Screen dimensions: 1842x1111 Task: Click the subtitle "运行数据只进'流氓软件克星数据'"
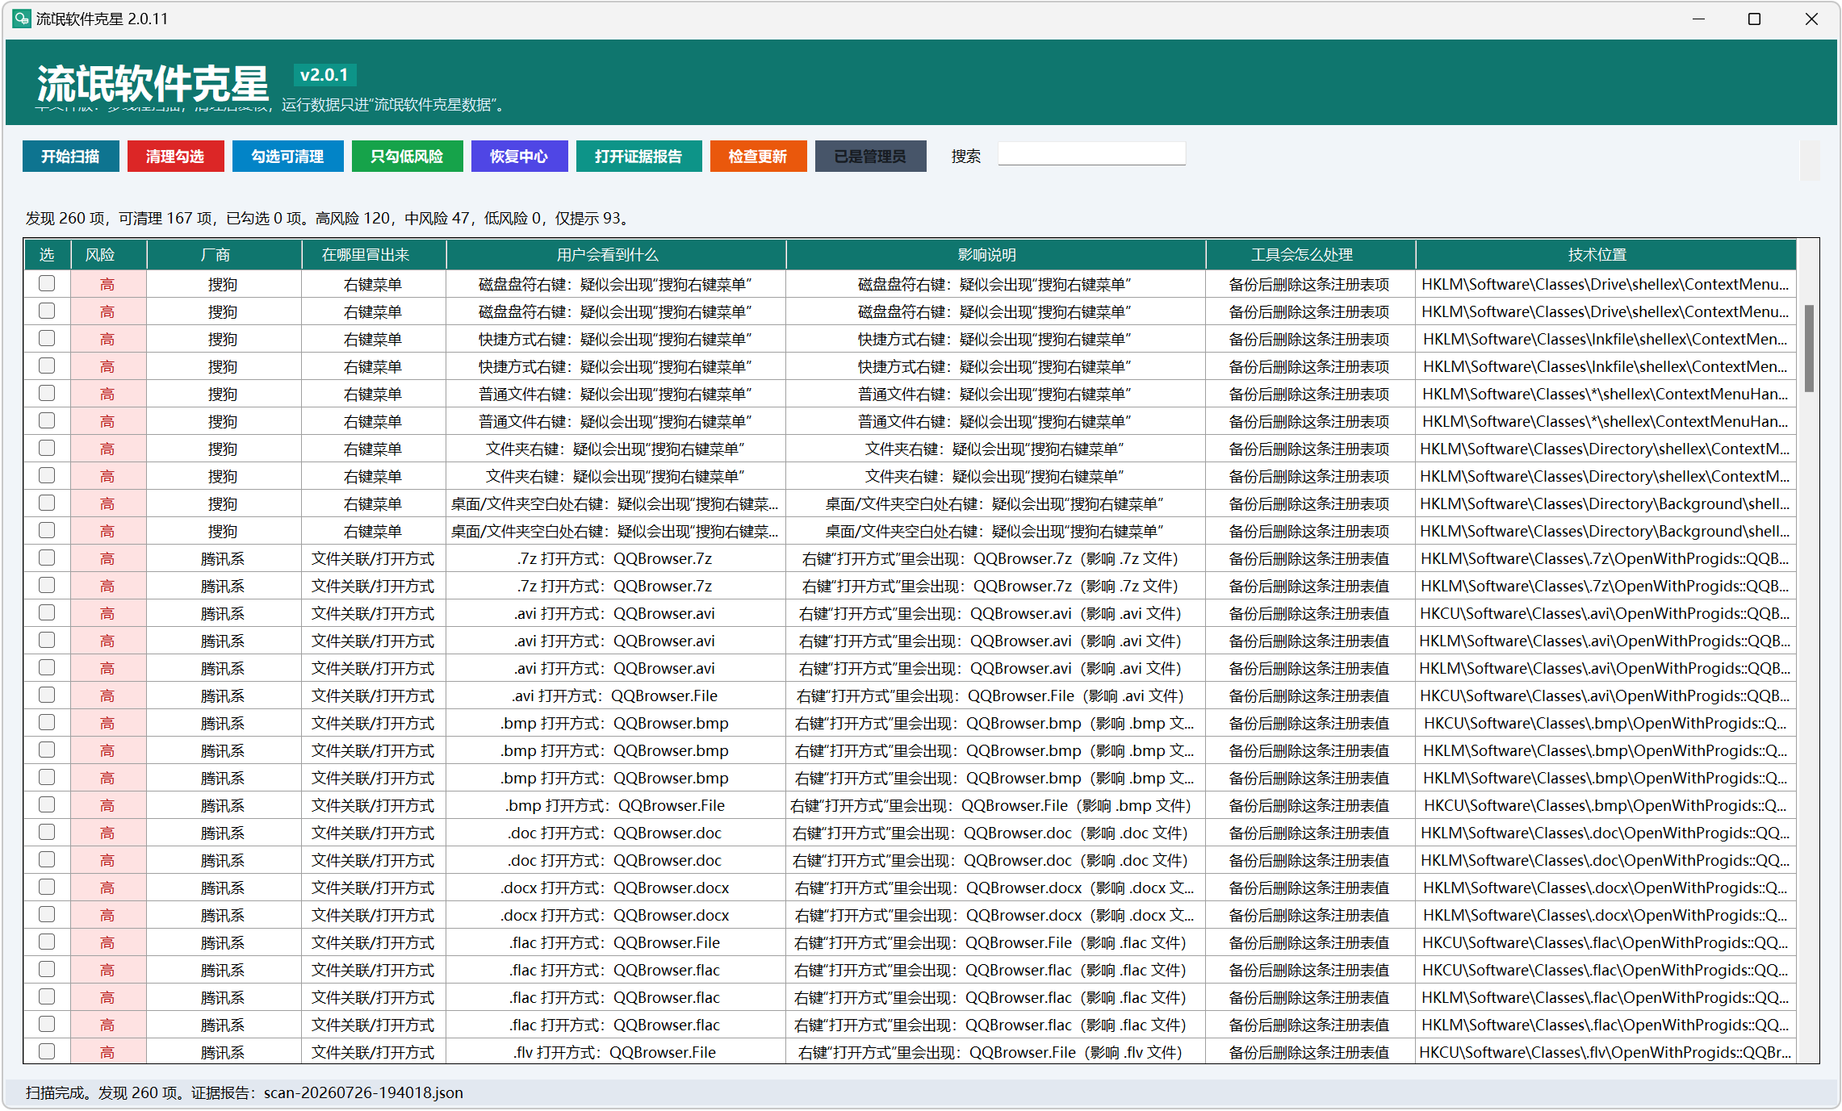pos(393,105)
